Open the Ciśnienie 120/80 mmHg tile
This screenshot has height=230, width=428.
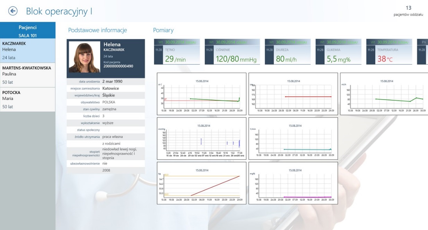click(x=232, y=52)
